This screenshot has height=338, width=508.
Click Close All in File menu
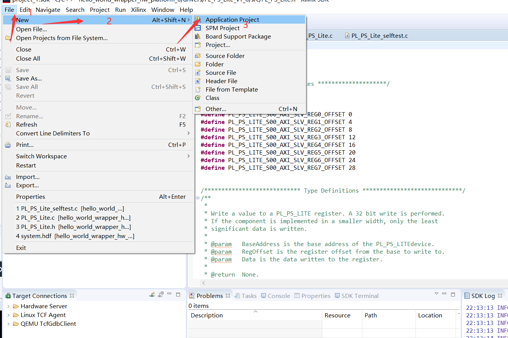point(98,58)
